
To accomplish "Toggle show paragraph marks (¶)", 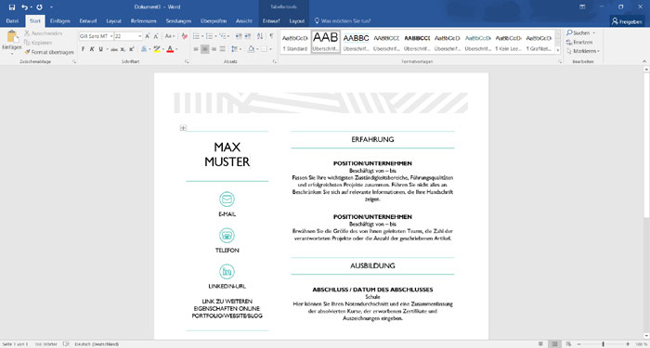I will (x=271, y=36).
